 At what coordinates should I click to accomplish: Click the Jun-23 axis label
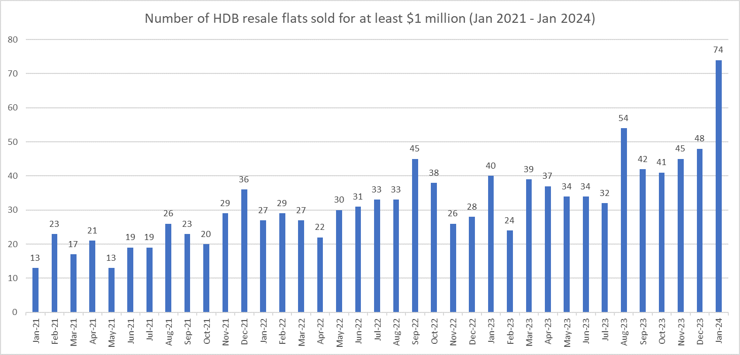point(585,331)
